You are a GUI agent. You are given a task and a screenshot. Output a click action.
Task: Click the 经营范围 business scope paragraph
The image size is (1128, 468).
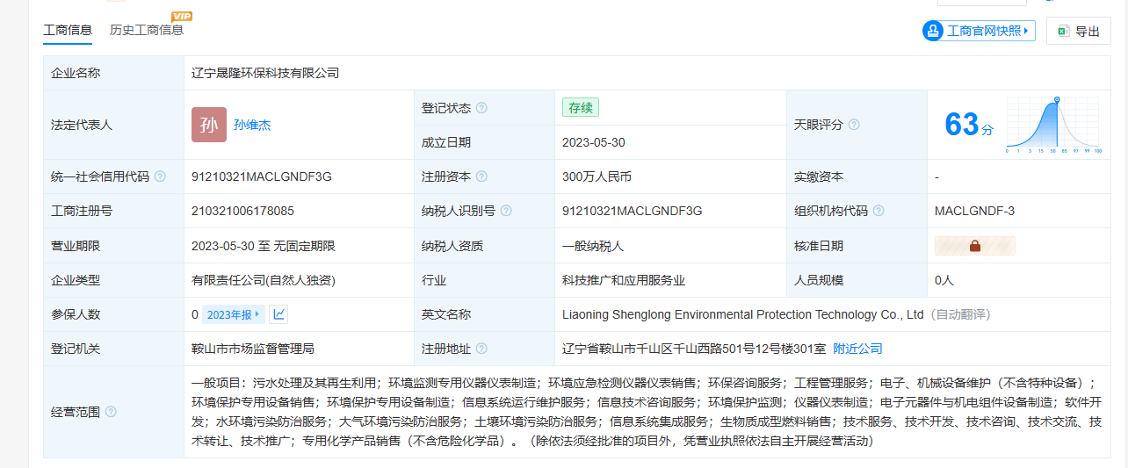pos(647,412)
